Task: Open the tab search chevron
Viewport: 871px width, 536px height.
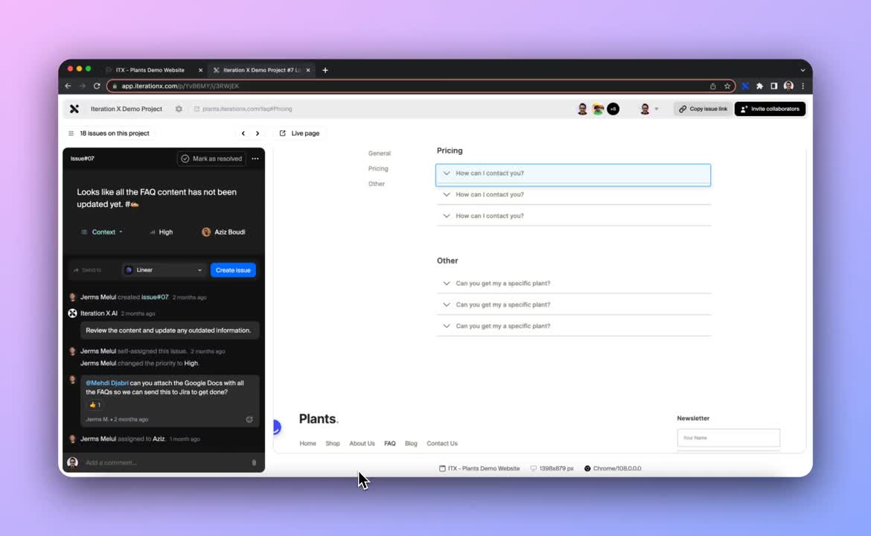Action: (x=803, y=70)
